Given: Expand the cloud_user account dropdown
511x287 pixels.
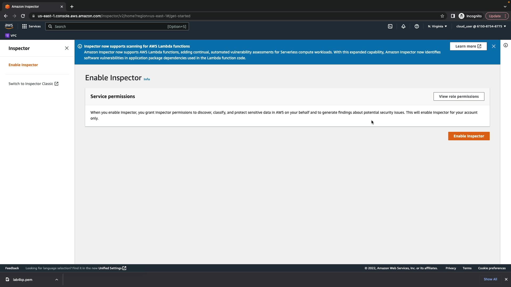Looking at the screenshot, I should 481,26.
